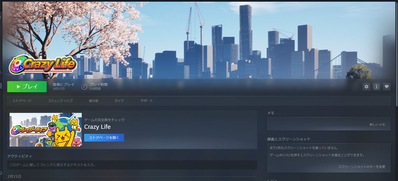Screen dimensions: 398x181
Task: Click the green プレイ button
Action: point(27,87)
